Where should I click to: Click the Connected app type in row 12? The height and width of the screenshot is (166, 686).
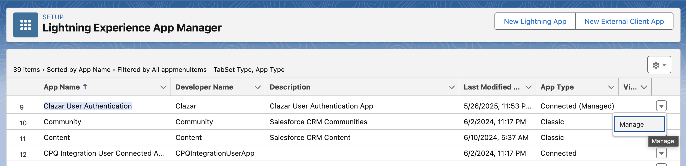click(558, 153)
